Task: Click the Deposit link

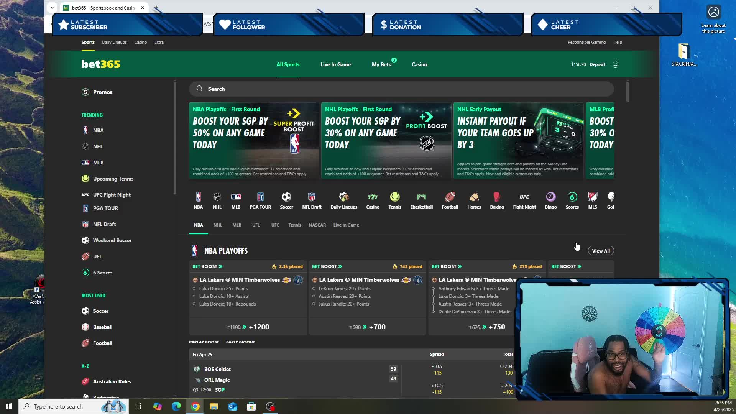Action: [597, 64]
